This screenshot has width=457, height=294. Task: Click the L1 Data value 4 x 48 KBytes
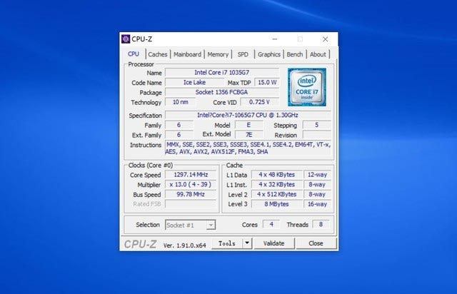pos(276,175)
